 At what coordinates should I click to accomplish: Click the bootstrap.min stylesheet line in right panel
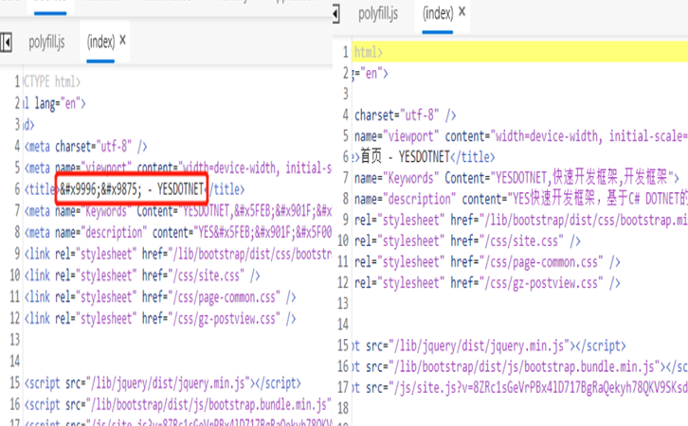(x=521, y=220)
